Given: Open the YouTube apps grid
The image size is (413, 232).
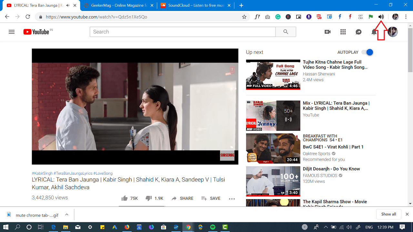Looking at the screenshot, I should click(343, 32).
